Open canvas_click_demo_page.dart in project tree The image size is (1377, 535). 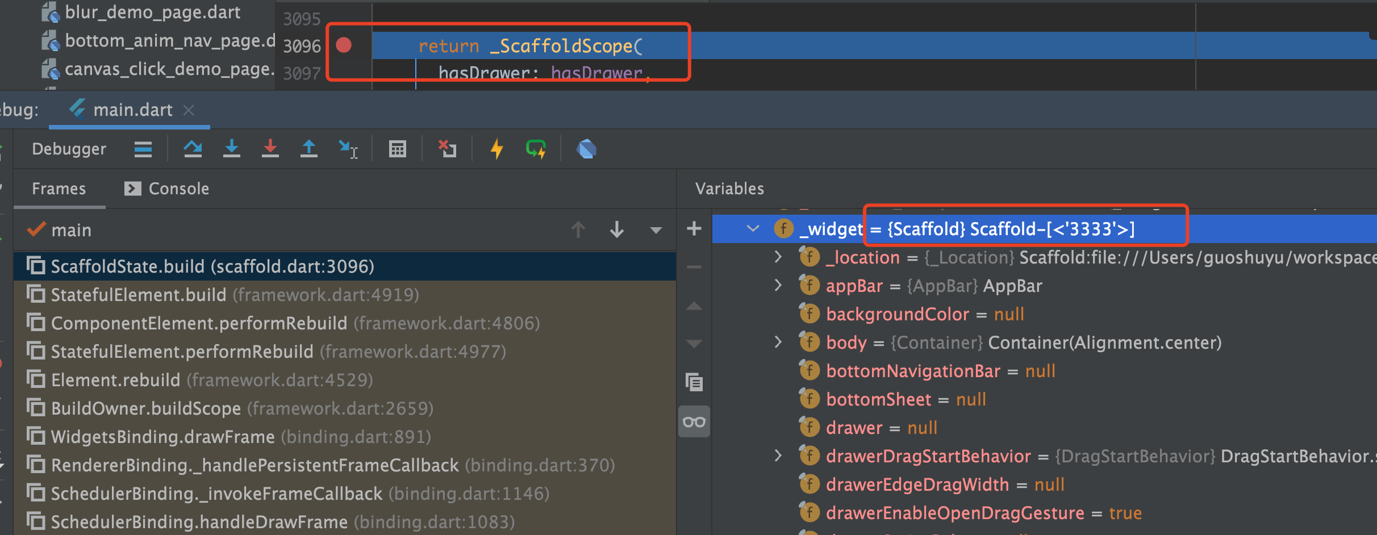click(x=158, y=69)
